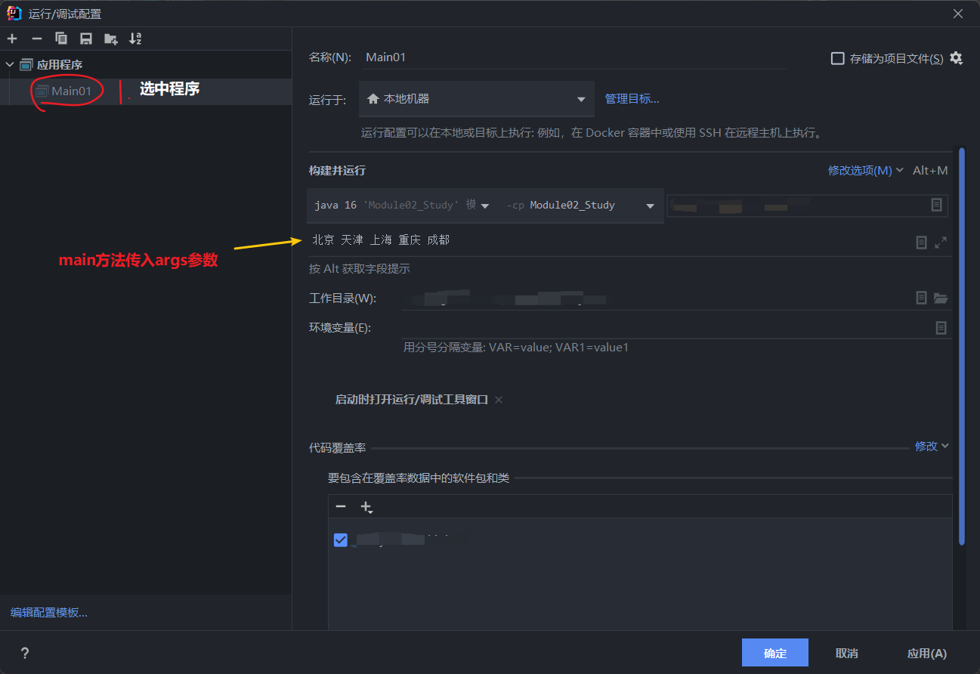Edit environment variables with the list icon
The image size is (980, 674).
coord(941,328)
